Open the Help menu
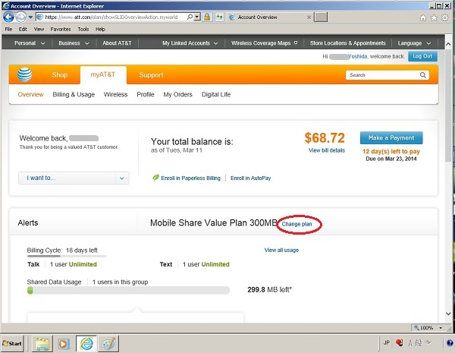 pos(100,29)
